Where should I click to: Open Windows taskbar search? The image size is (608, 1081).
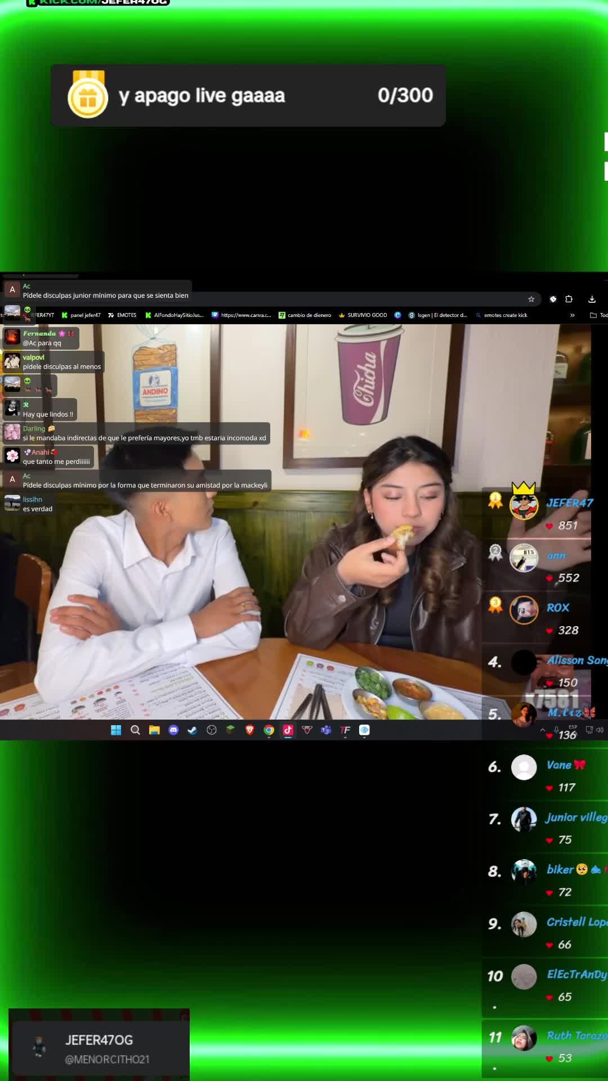pos(135,730)
